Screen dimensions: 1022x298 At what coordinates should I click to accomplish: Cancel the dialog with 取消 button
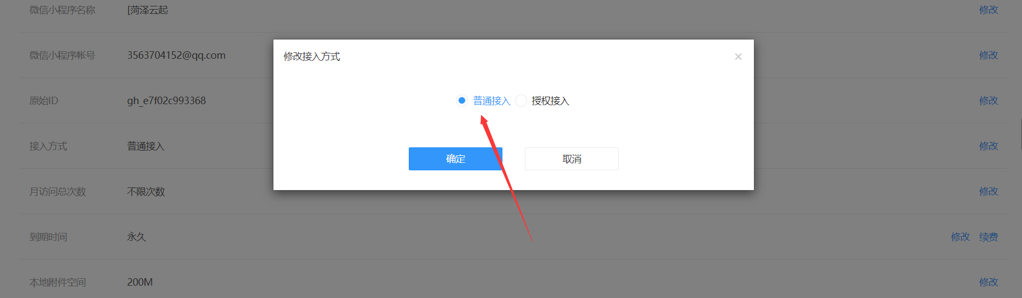tap(571, 159)
